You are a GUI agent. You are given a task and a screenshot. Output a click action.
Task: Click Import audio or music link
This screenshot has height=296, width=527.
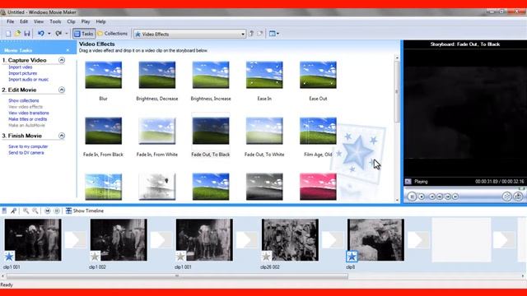(x=28, y=80)
